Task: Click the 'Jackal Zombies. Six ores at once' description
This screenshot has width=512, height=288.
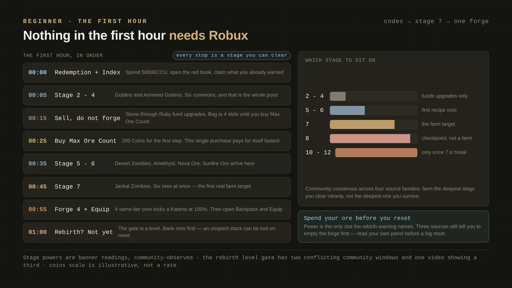Action: tap(183, 186)
